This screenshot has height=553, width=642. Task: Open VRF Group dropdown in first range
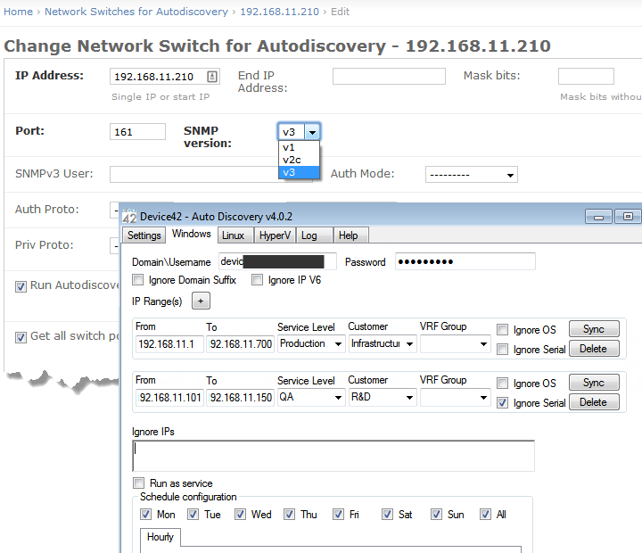[456, 343]
